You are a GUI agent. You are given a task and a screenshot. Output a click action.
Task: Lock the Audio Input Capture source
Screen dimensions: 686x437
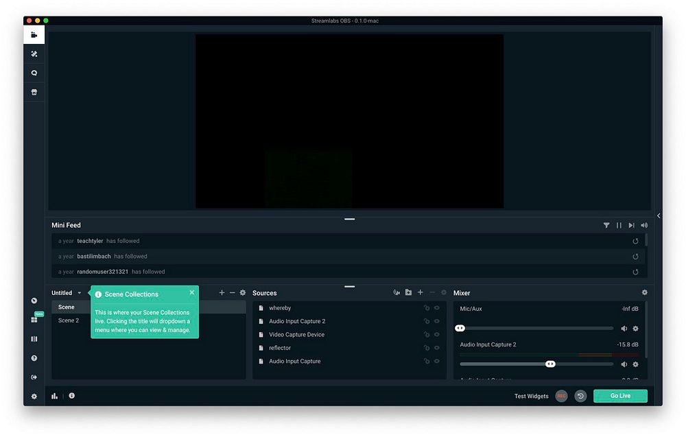pos(427,362)
